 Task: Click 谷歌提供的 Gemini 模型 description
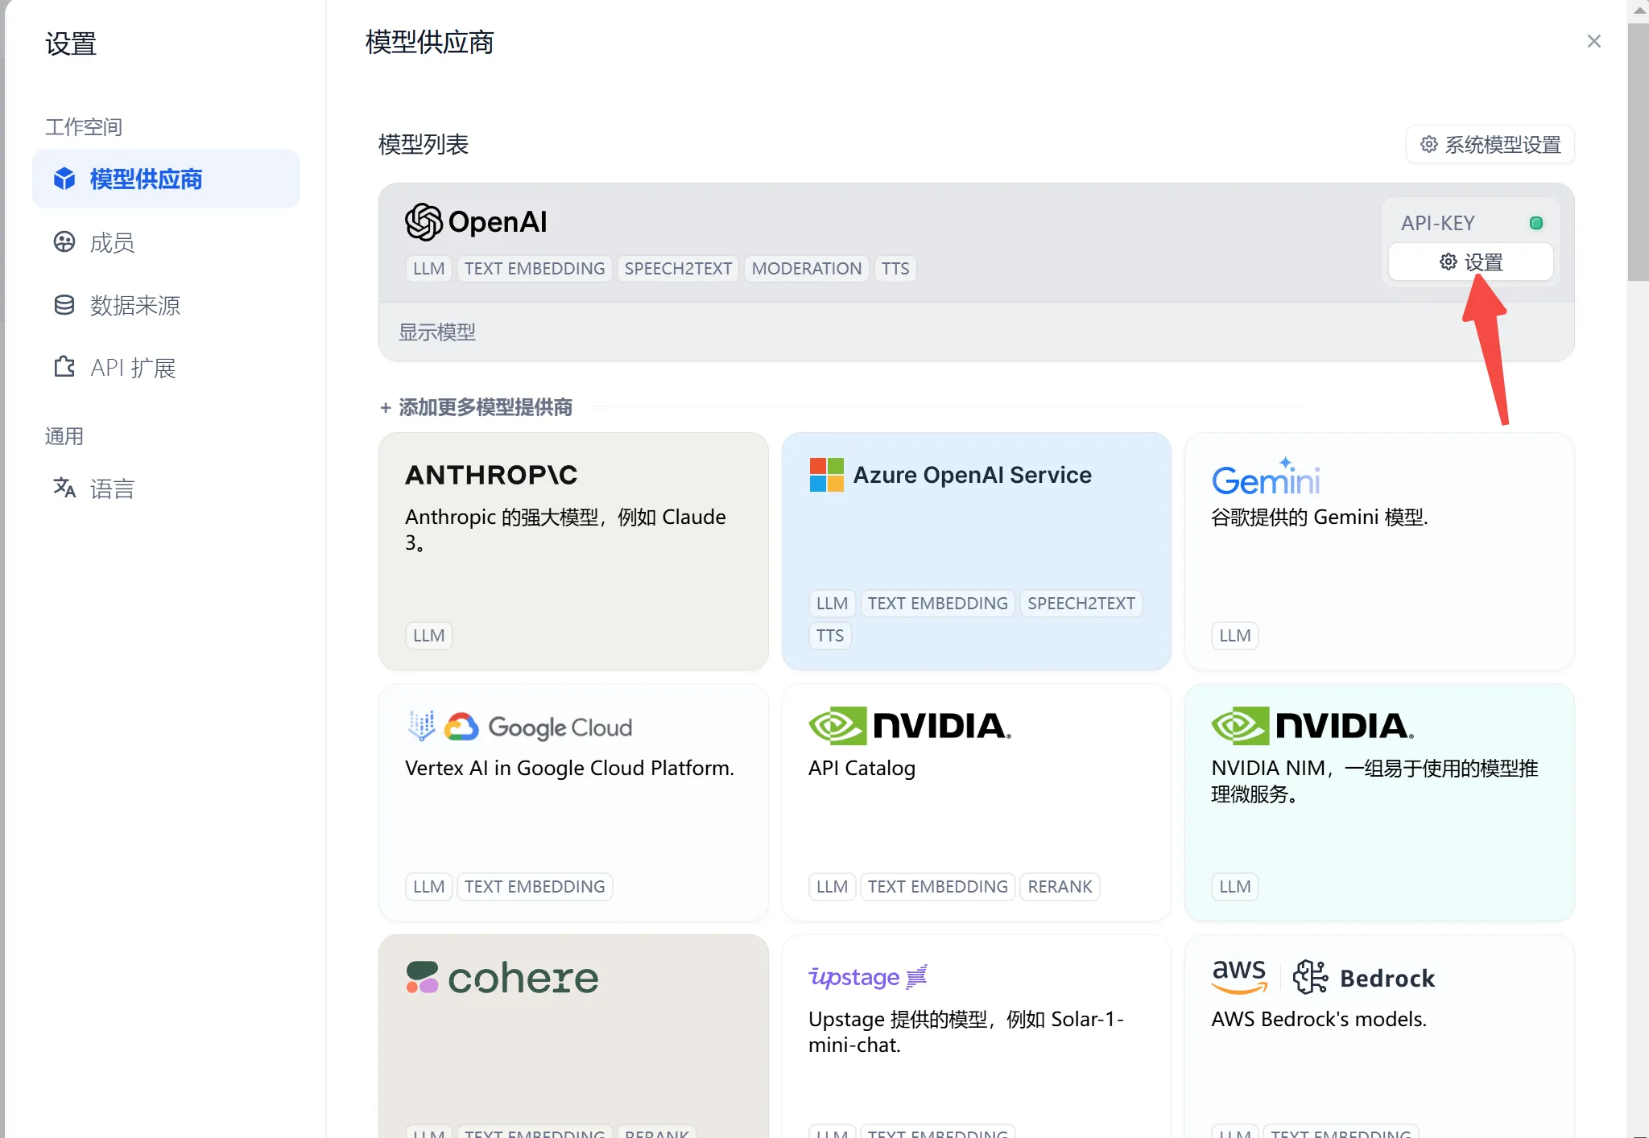pos(1320,517)
